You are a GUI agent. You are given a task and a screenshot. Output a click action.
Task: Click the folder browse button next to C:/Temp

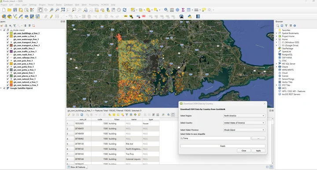click(258, 138)
